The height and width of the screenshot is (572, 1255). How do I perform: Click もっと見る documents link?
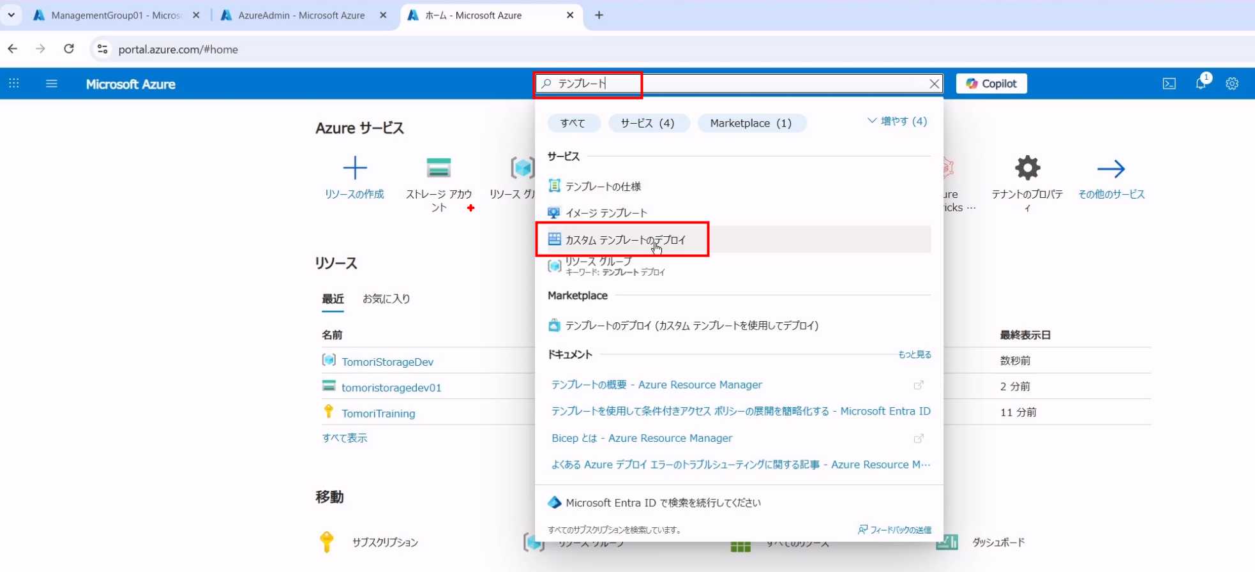[914, 354]
